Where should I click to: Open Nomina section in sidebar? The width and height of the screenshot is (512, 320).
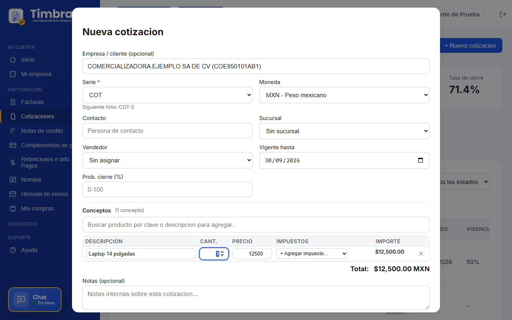point(31,180)
